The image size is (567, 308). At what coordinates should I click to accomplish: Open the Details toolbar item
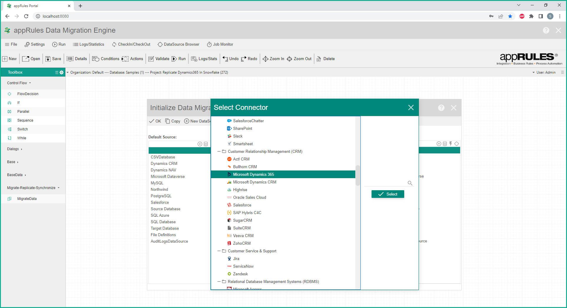(77, 59)
